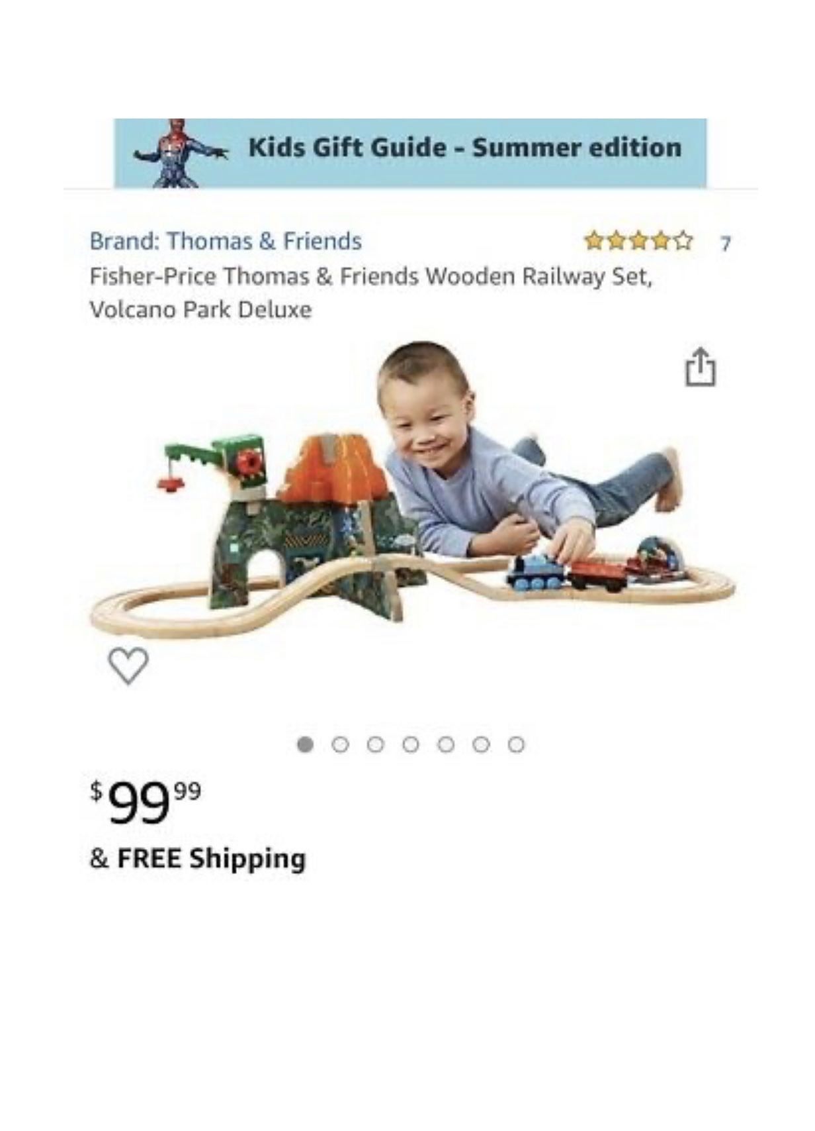815x1131 pixels.
Task: Select seventh image carousel dot
Action: (517, 744)
